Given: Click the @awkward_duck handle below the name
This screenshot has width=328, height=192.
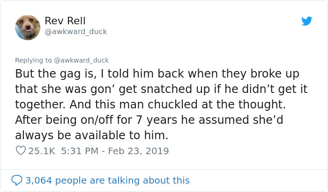Looking at the screenshot, I should [76, 32].
